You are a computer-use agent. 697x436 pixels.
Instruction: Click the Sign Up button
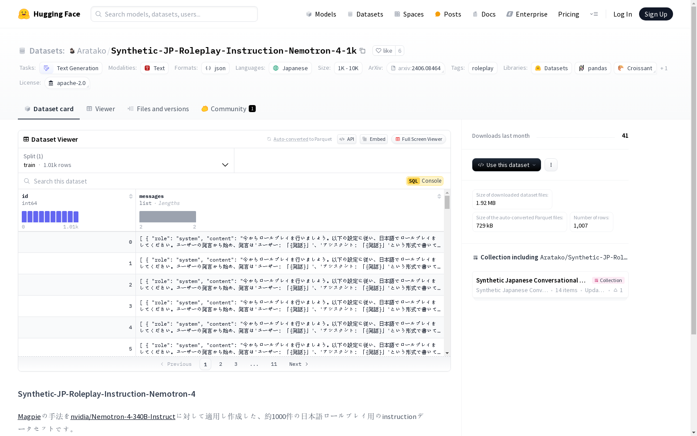point(656,14)
